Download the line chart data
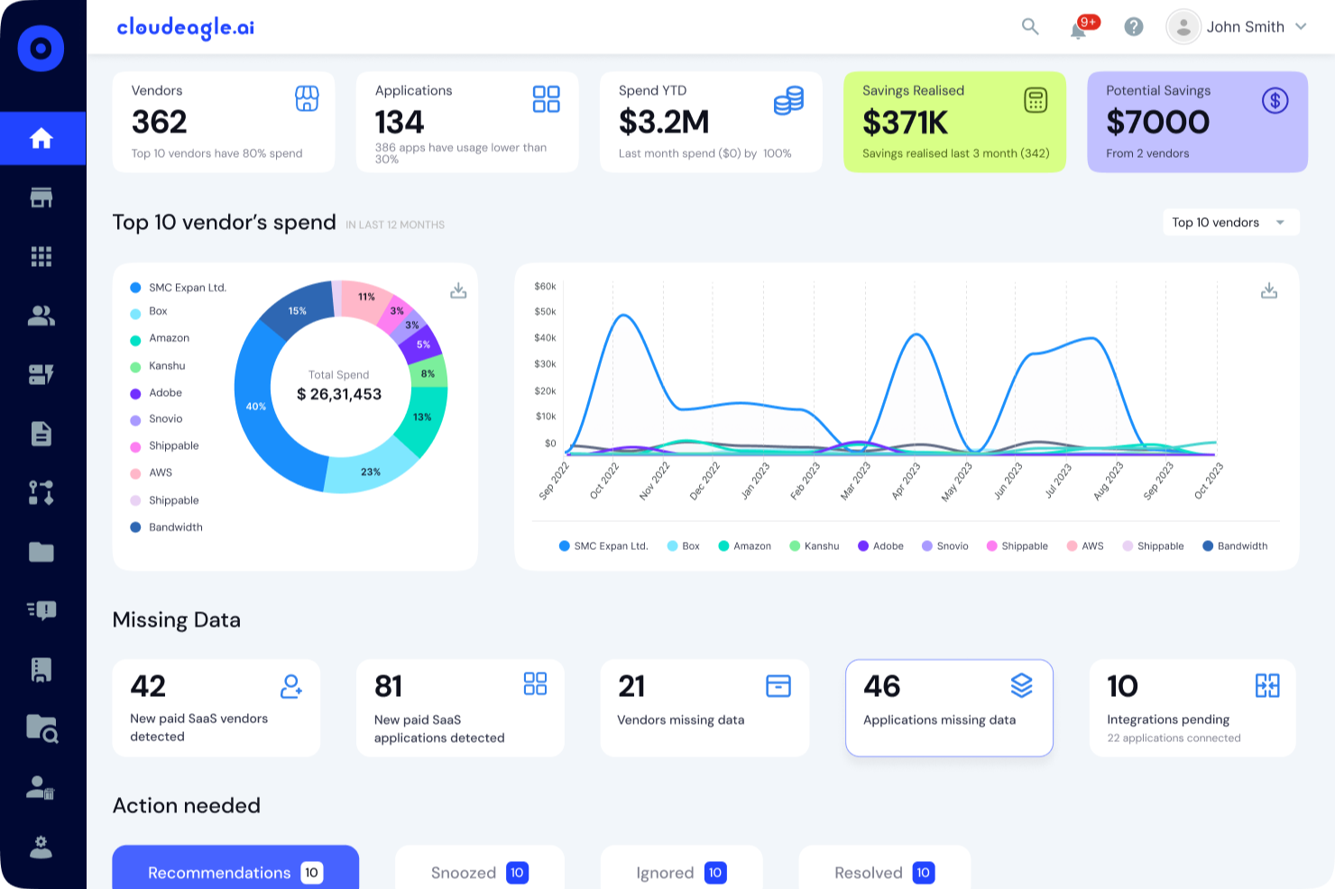This screenshot has width=1335, height=889. coord(1269,290)
